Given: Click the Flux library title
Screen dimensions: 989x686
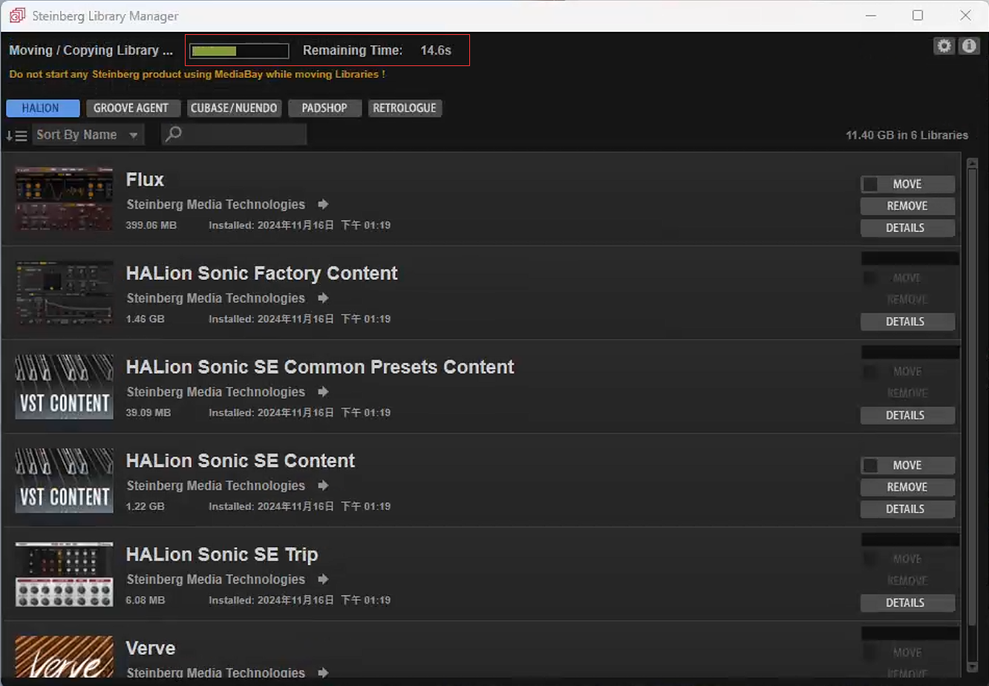Looking at the screenshot, I should 145,180.
